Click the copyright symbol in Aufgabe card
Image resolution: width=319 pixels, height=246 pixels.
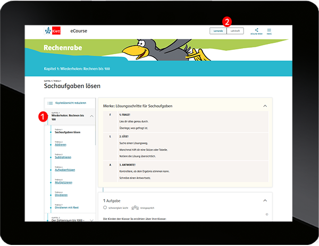(x=267, y=215)
